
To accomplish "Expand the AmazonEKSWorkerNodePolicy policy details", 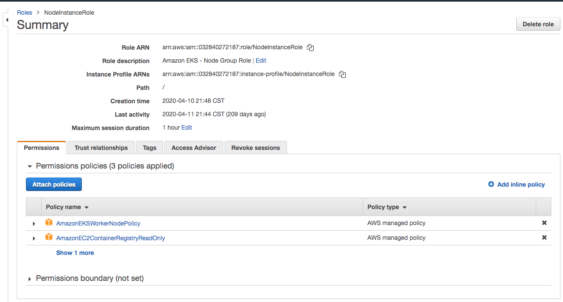I will (34, 223).
